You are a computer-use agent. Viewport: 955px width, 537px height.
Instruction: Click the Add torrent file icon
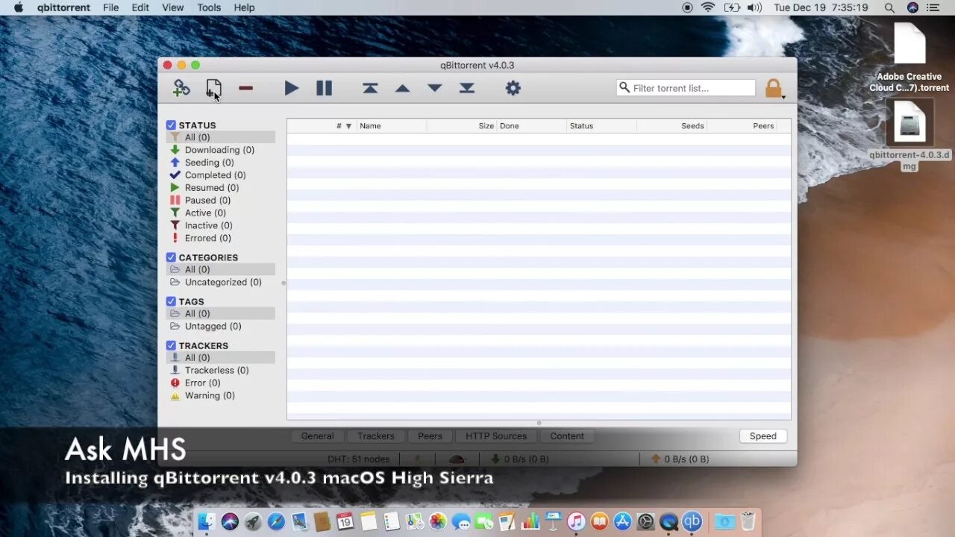click(214, 88)
